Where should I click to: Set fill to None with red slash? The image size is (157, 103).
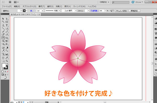pyautogui.click(x=7, y=72)
